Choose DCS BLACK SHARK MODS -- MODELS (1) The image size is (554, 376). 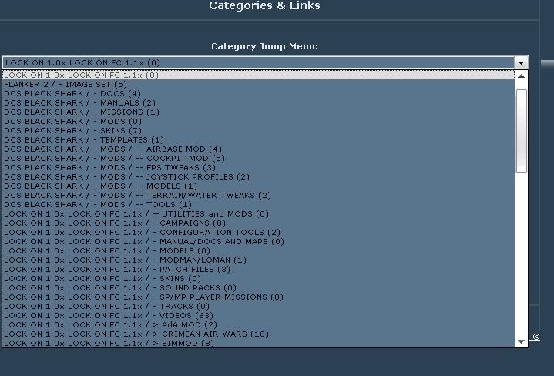pos(258,186)
